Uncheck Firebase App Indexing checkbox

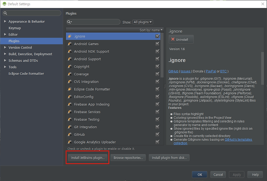pyautogui.click(x=158, y=104)
